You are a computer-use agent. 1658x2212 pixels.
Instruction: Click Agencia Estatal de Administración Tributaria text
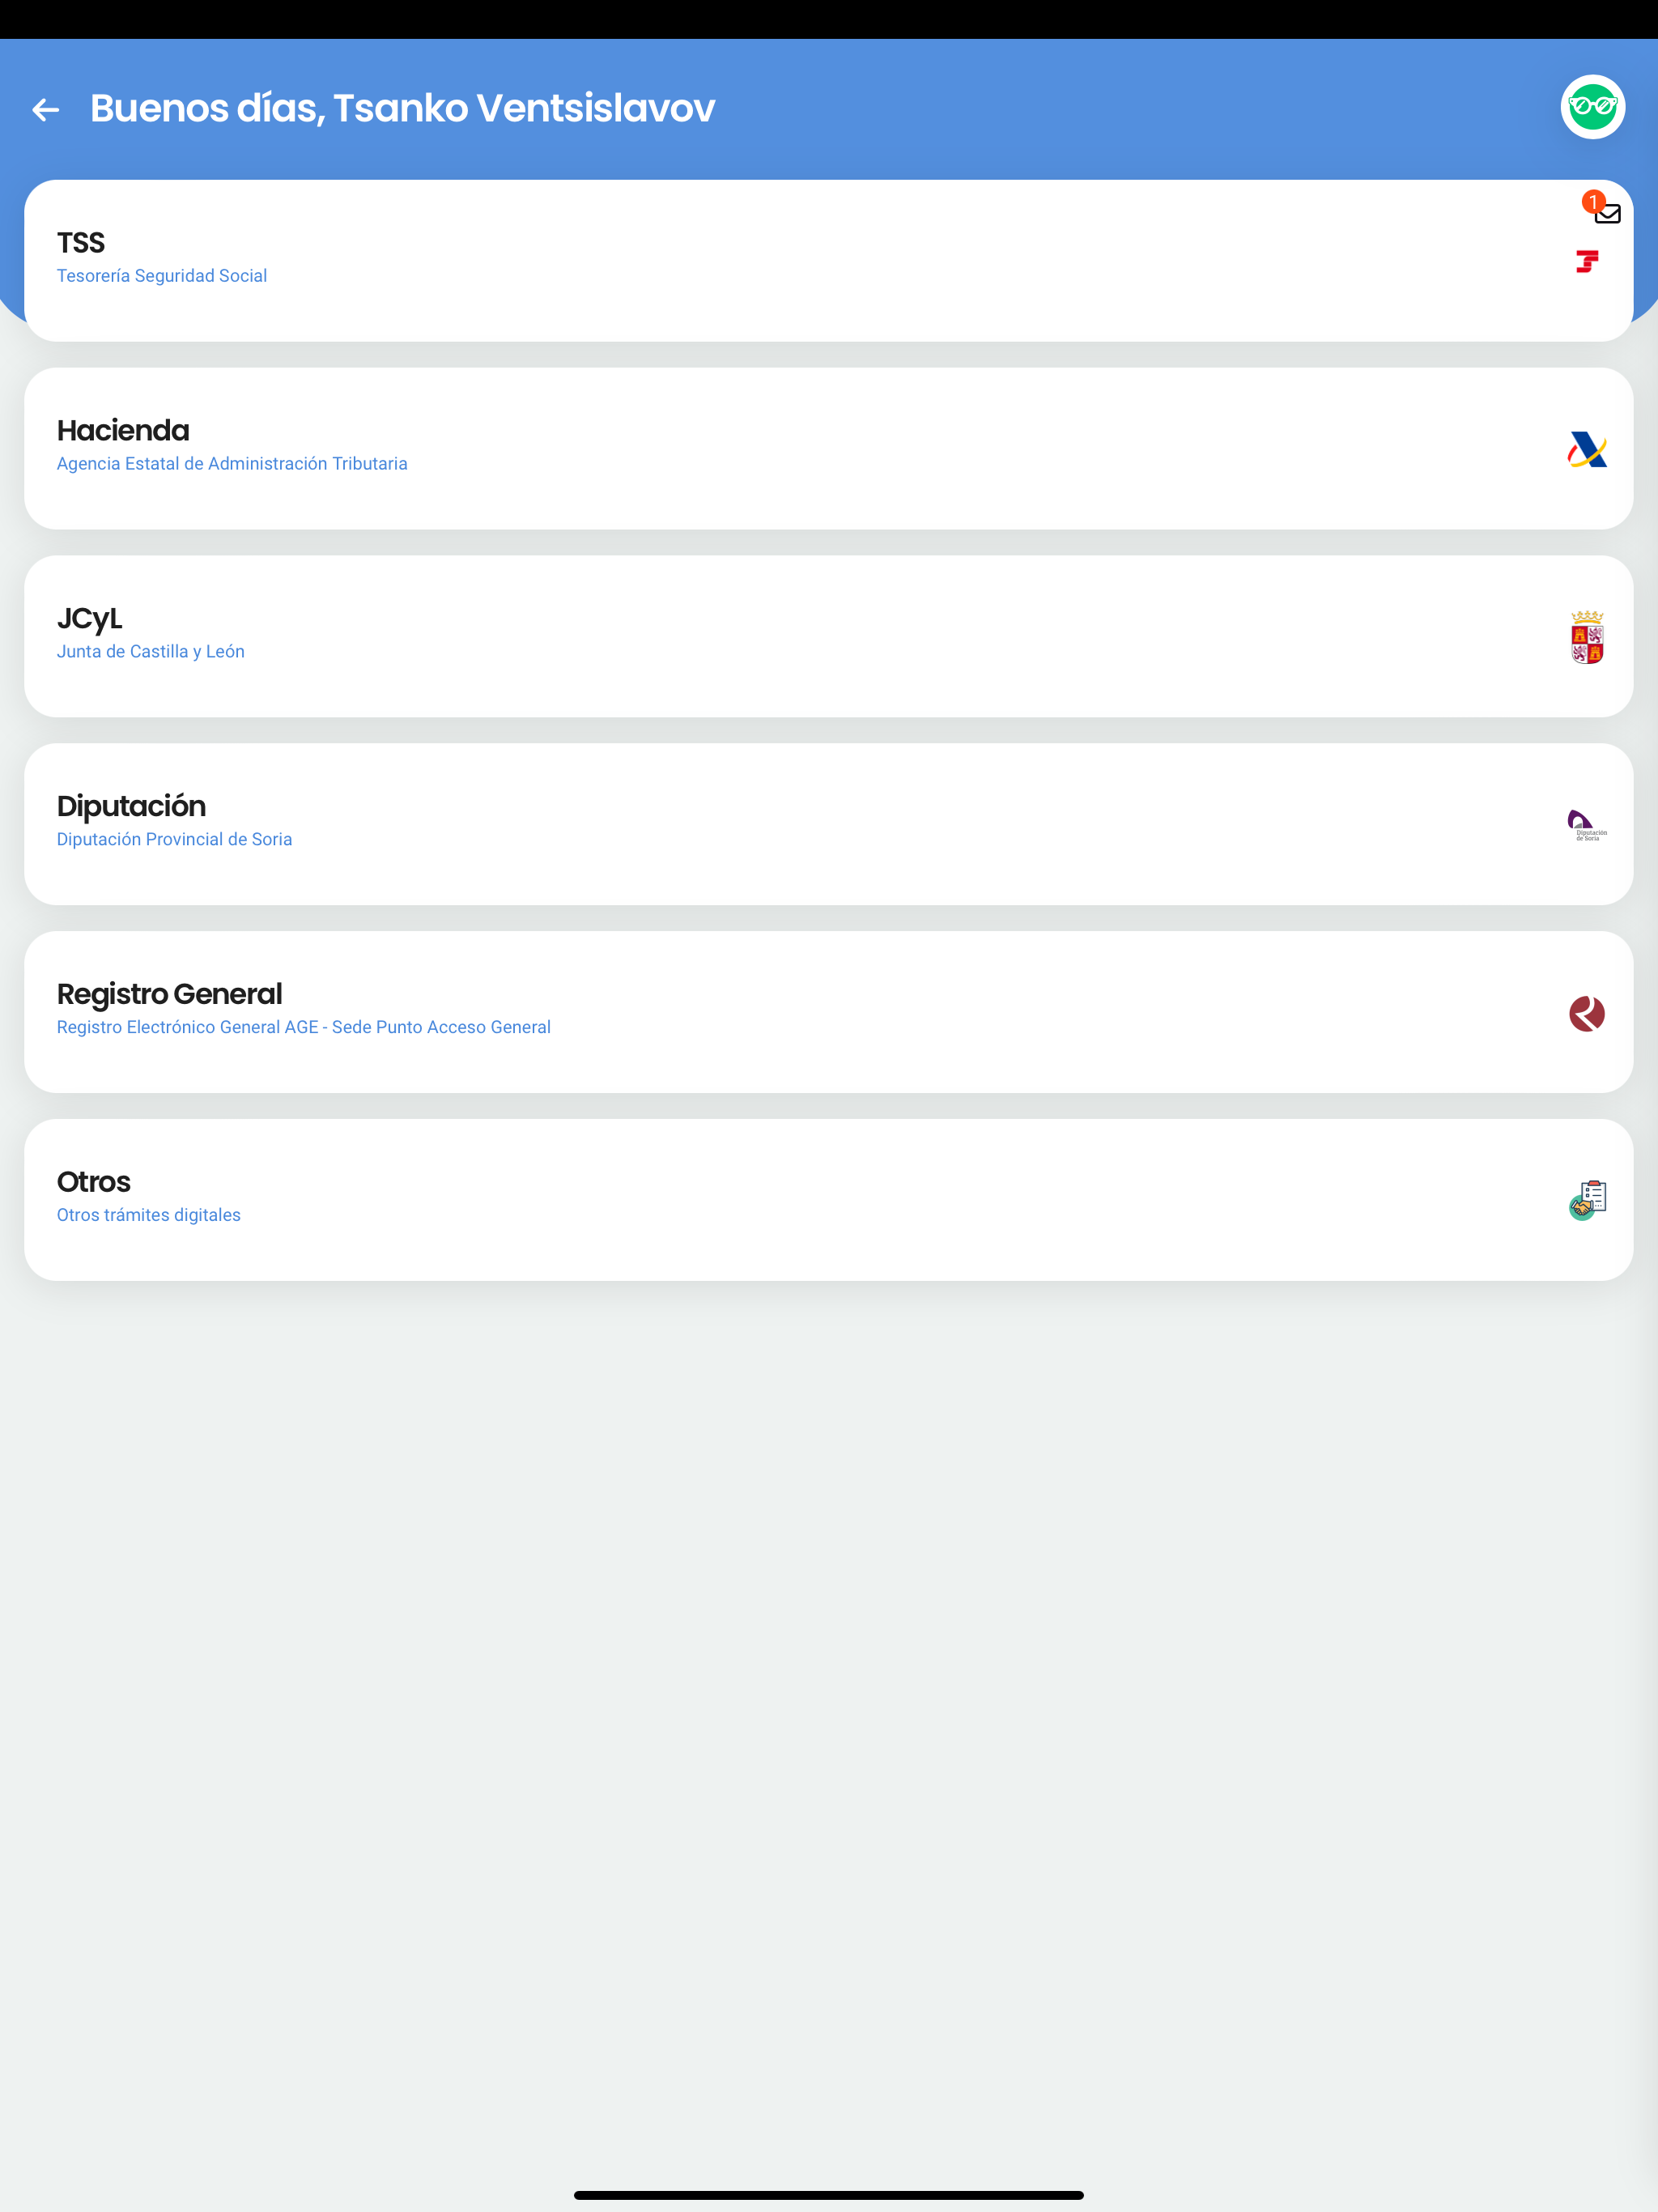(232, 464)
